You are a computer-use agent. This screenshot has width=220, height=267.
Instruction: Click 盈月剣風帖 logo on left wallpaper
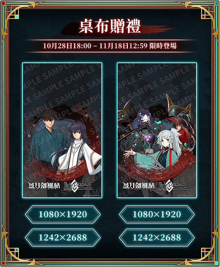coord(44,186)
